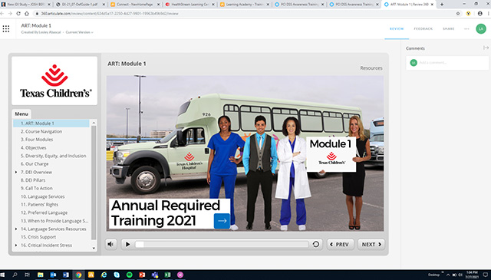Open the Articulate apps grid icon
Image resolution: width=491 pixels, height=280 pixels.
(x=6, y=29)
